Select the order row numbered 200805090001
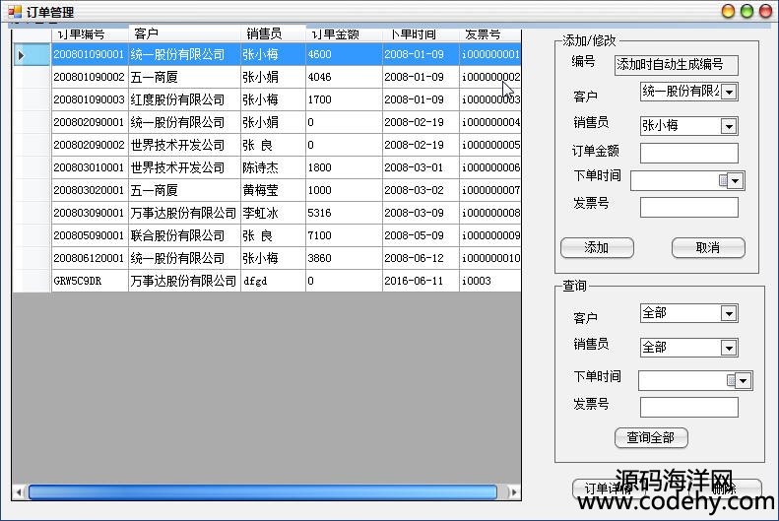 pos(89,235)
